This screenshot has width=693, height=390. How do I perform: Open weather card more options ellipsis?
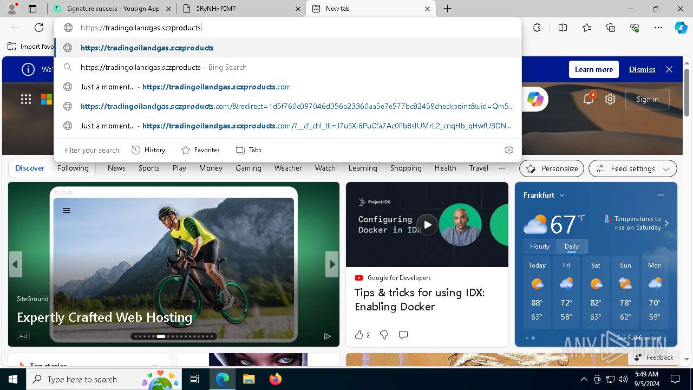tap(661, 195)
